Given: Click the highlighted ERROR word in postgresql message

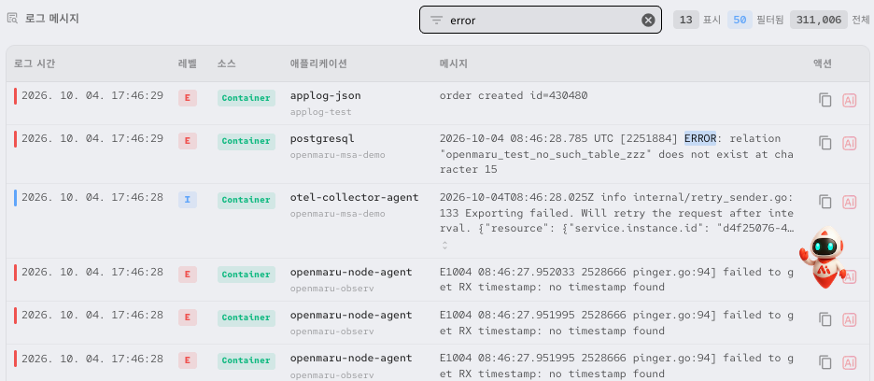Looking at the screenshot, I should click(x=700, y=138).
